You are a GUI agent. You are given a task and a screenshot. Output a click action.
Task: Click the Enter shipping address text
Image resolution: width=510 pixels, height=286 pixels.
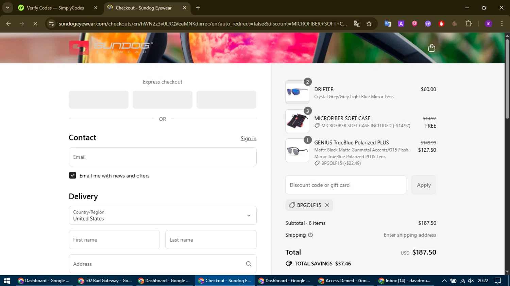click(410, 235)
